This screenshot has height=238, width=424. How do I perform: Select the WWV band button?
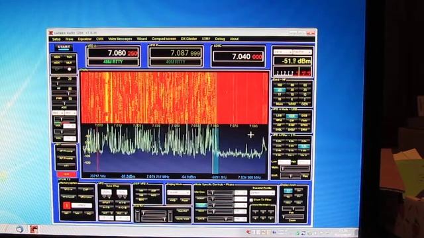click(x=292, y=104)
